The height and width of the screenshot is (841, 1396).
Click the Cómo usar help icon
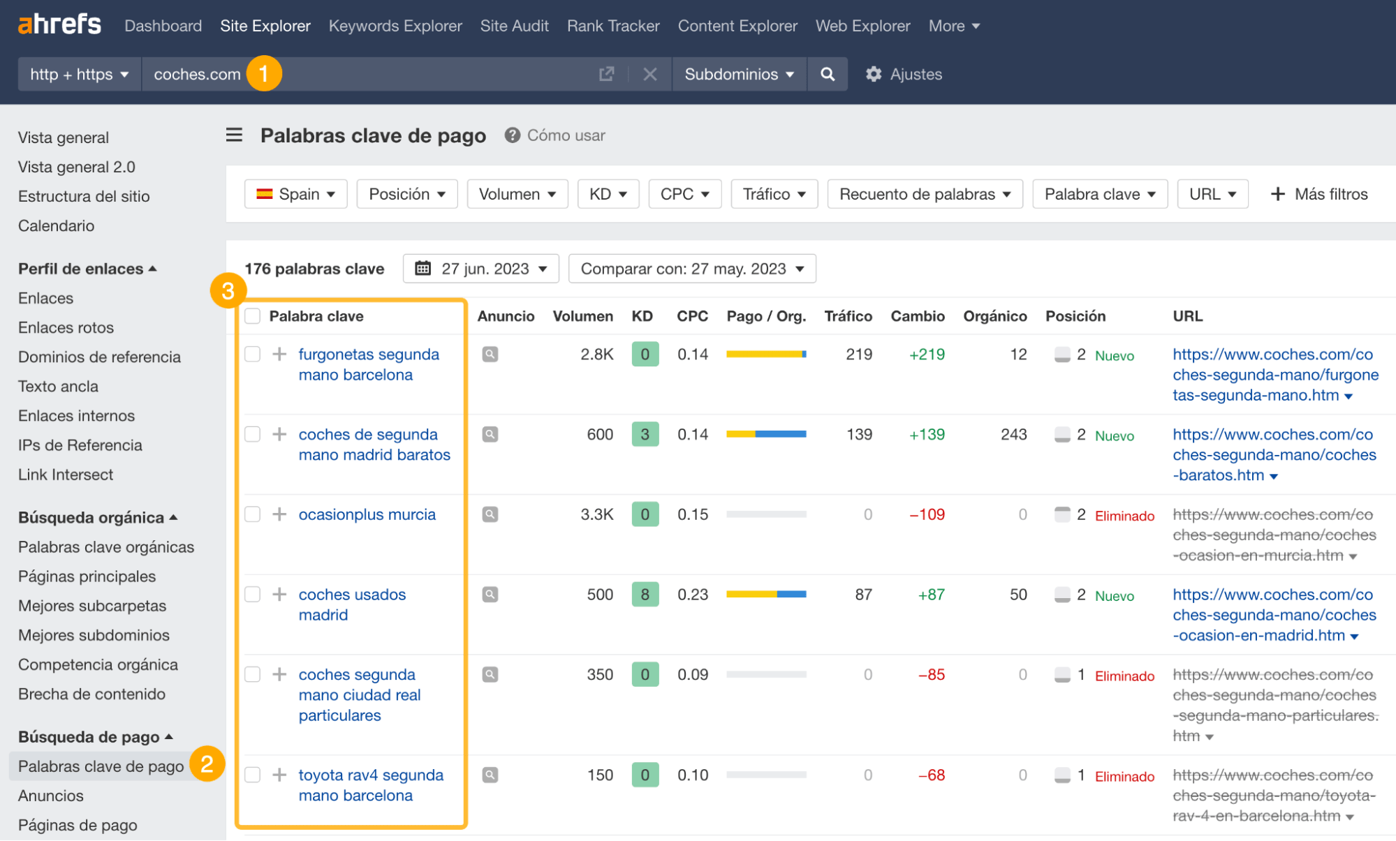(512, 135)
